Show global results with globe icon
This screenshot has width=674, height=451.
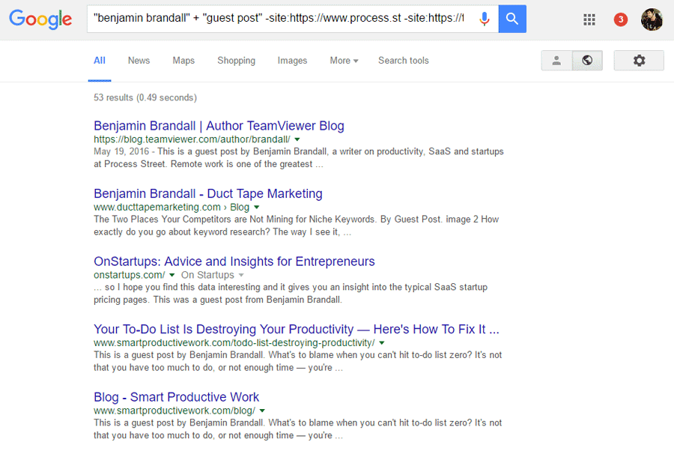tap(587, 61)
